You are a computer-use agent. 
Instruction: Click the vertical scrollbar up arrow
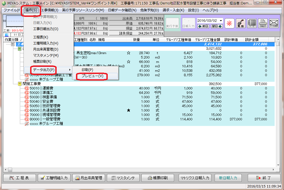pyautogui.click(x=278, y=39)
